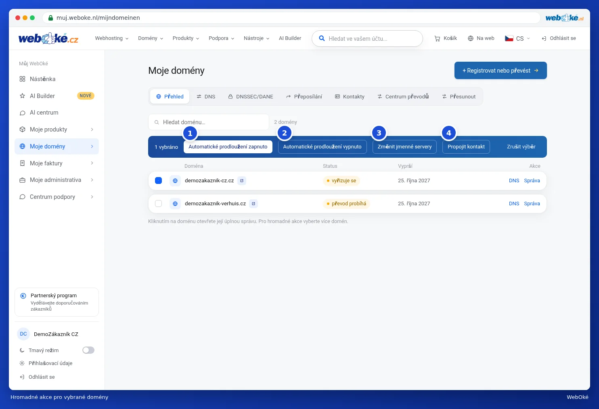Click the Košík shopping cart icon
Screen dimensions: 599x409
437,38
